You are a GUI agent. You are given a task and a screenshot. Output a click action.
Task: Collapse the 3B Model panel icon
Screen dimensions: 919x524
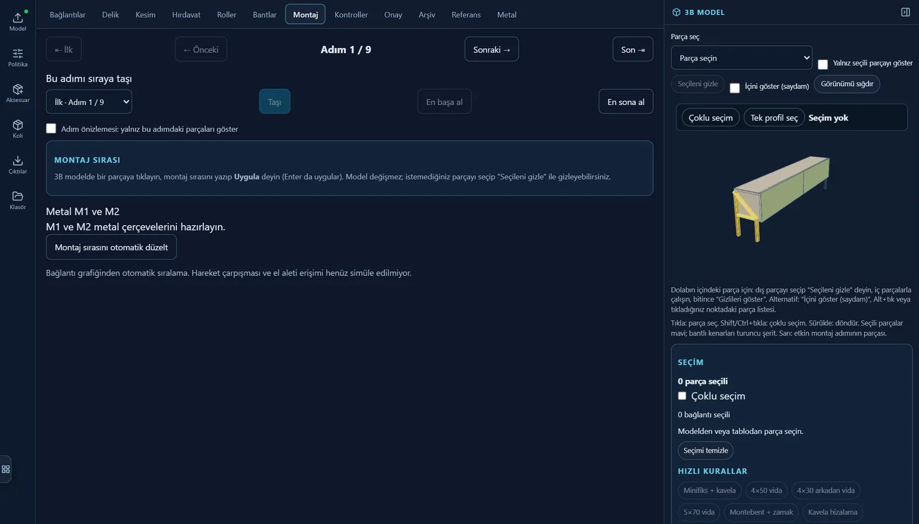905,12
